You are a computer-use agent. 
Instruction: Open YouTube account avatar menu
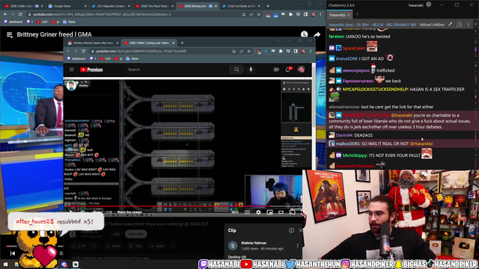(301, 69)
